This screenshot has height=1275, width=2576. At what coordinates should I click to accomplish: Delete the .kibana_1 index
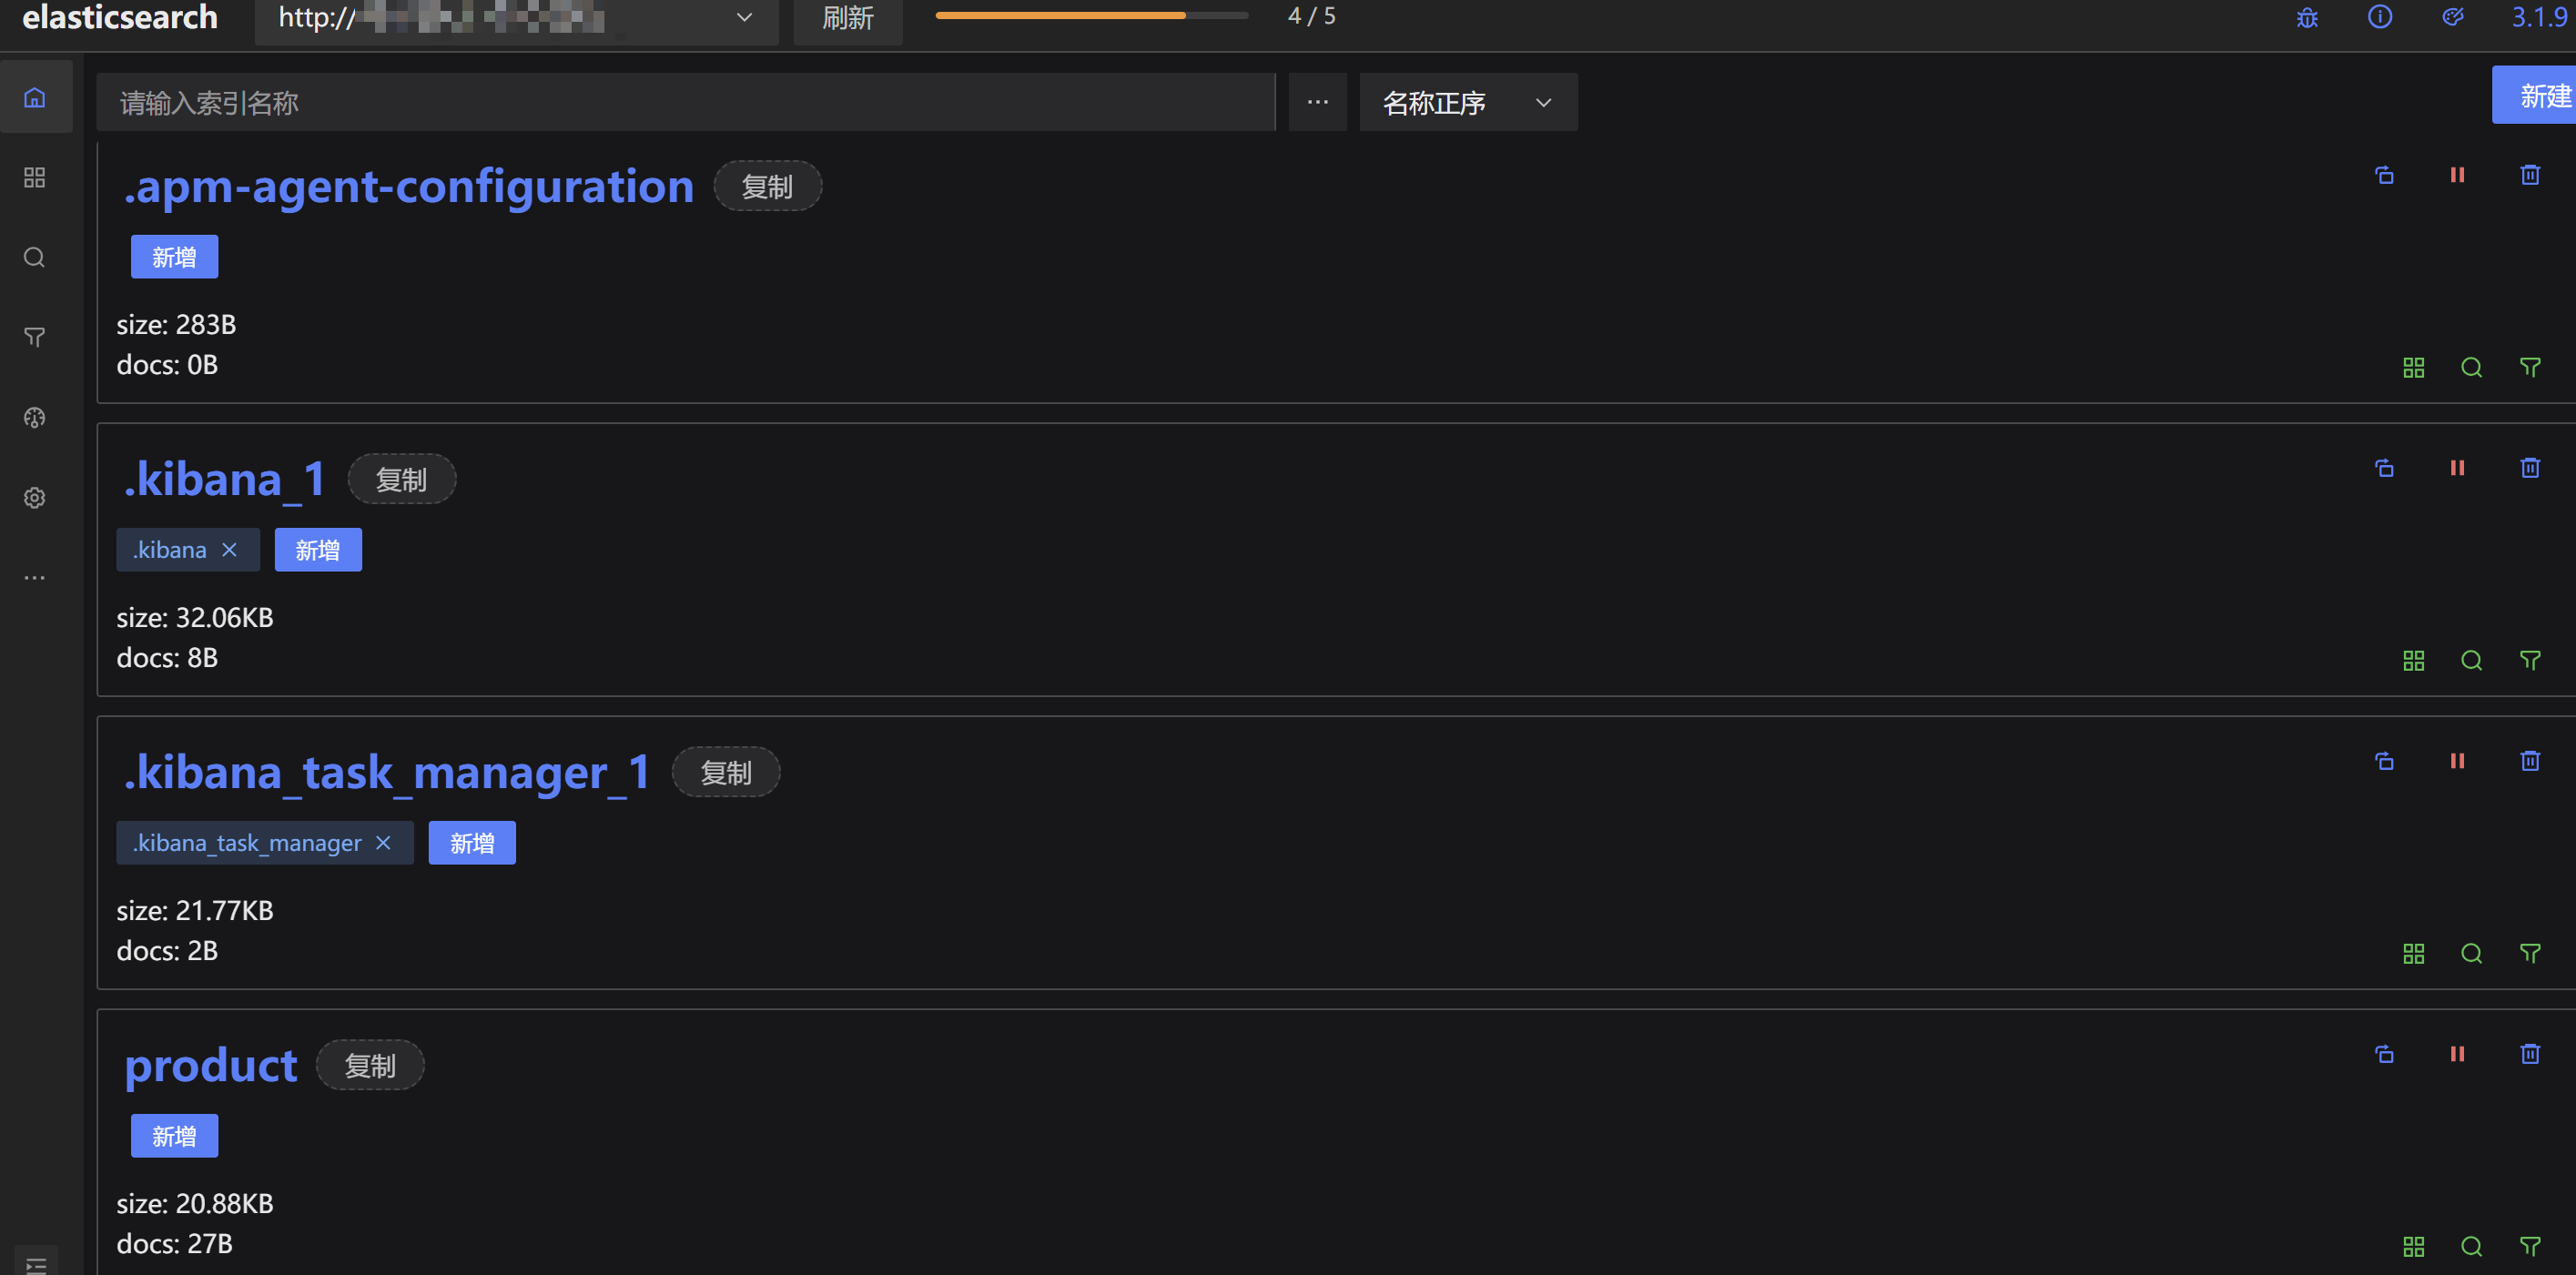[x=2530, y=468]
